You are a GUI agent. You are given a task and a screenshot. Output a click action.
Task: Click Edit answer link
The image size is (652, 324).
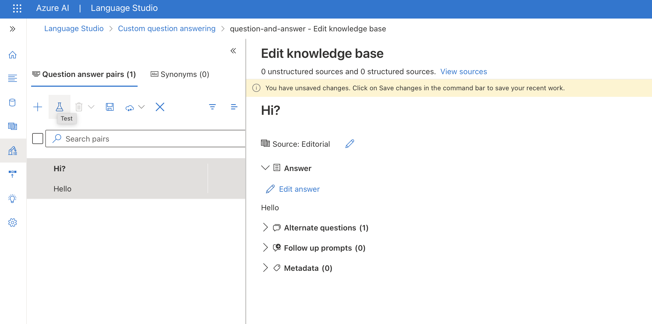click(x=299, y=189)
